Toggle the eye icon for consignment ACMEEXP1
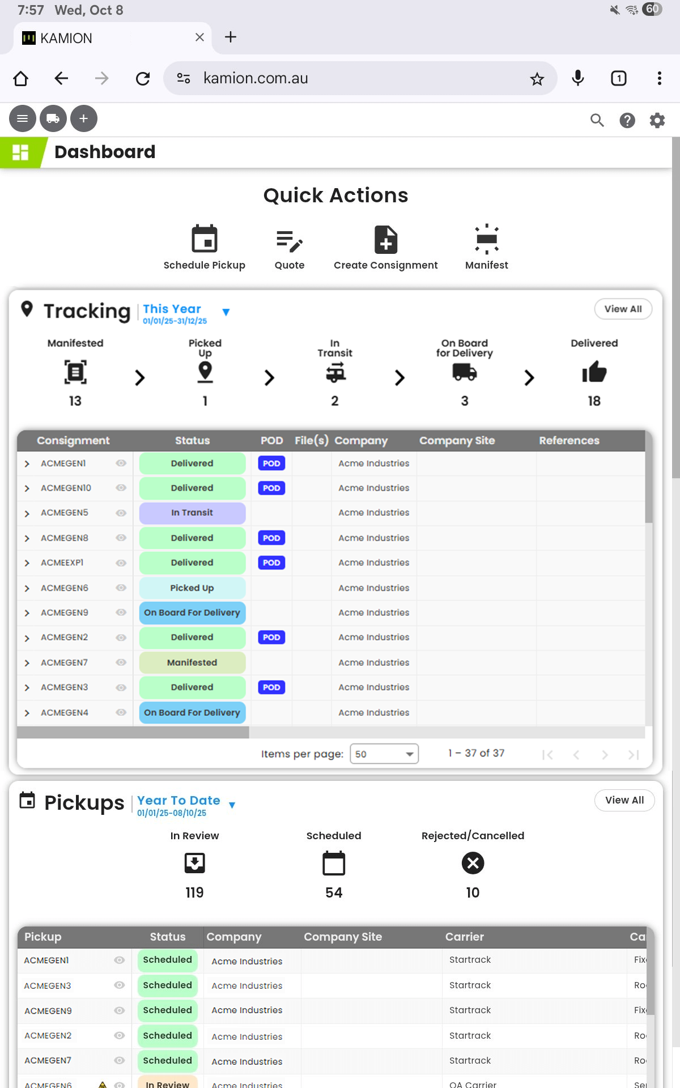Screen dimensions: 680x1088 tap(121, 563)
